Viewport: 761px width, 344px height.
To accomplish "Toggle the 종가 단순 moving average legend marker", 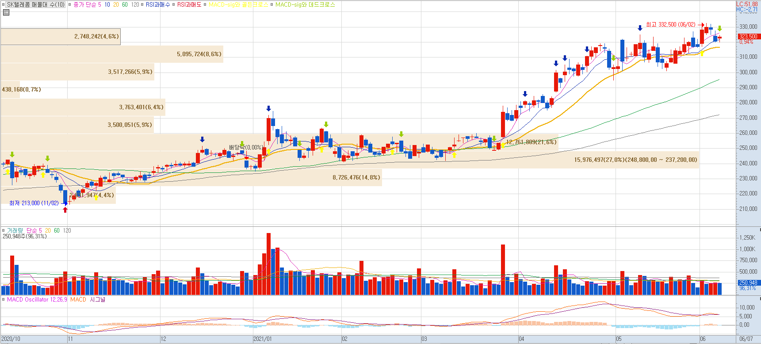I will point(69,4).
